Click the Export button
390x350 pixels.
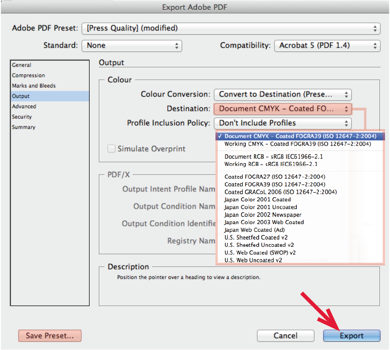coord(352,336)
